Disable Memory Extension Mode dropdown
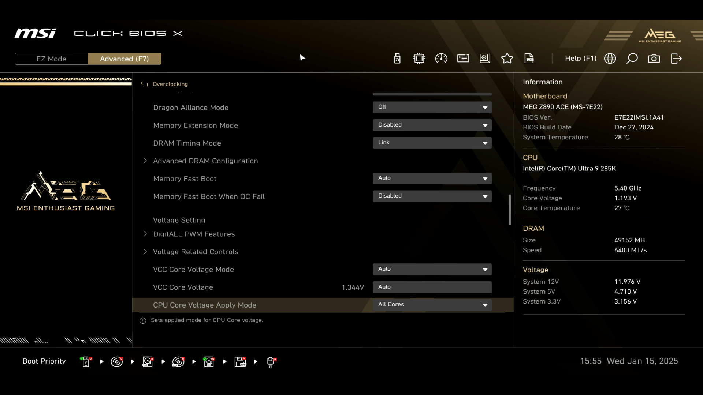This screenshot has height=395, width=703. pyautogui.click(x=432, y=125)
